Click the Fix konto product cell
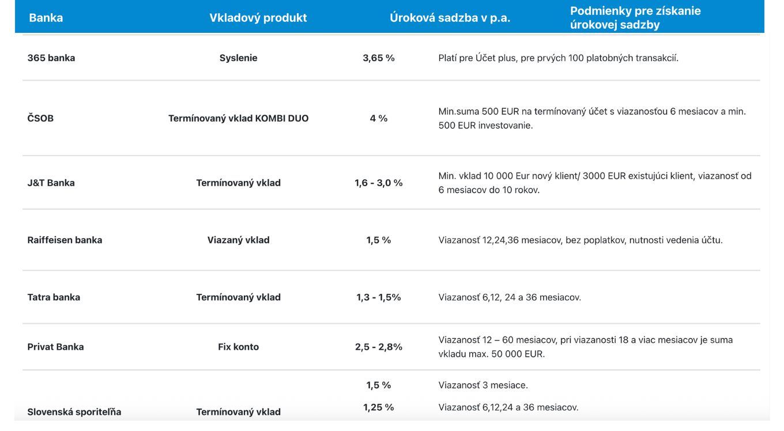The image size is (784, 431). tap(238, 347)
